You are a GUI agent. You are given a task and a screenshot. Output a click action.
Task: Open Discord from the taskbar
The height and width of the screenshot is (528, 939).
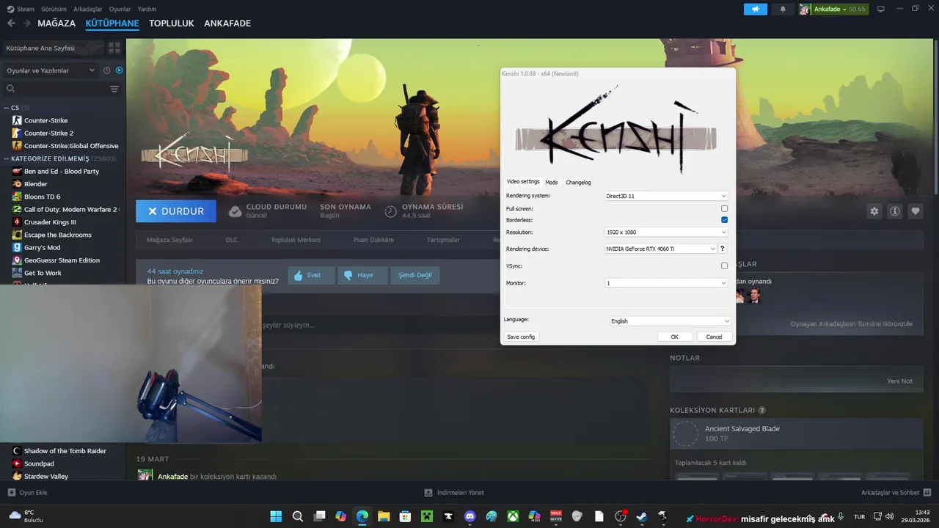[470, 516]
